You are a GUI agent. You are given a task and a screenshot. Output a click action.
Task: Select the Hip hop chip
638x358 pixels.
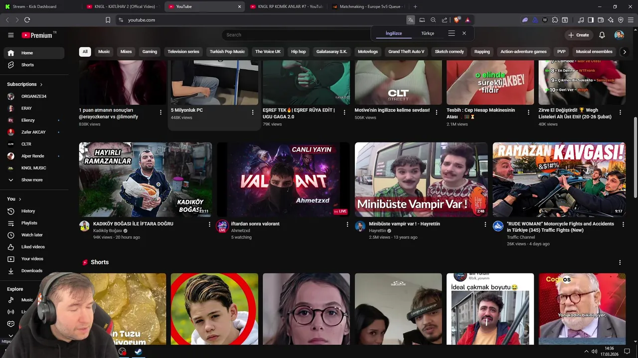coord(299,52)
